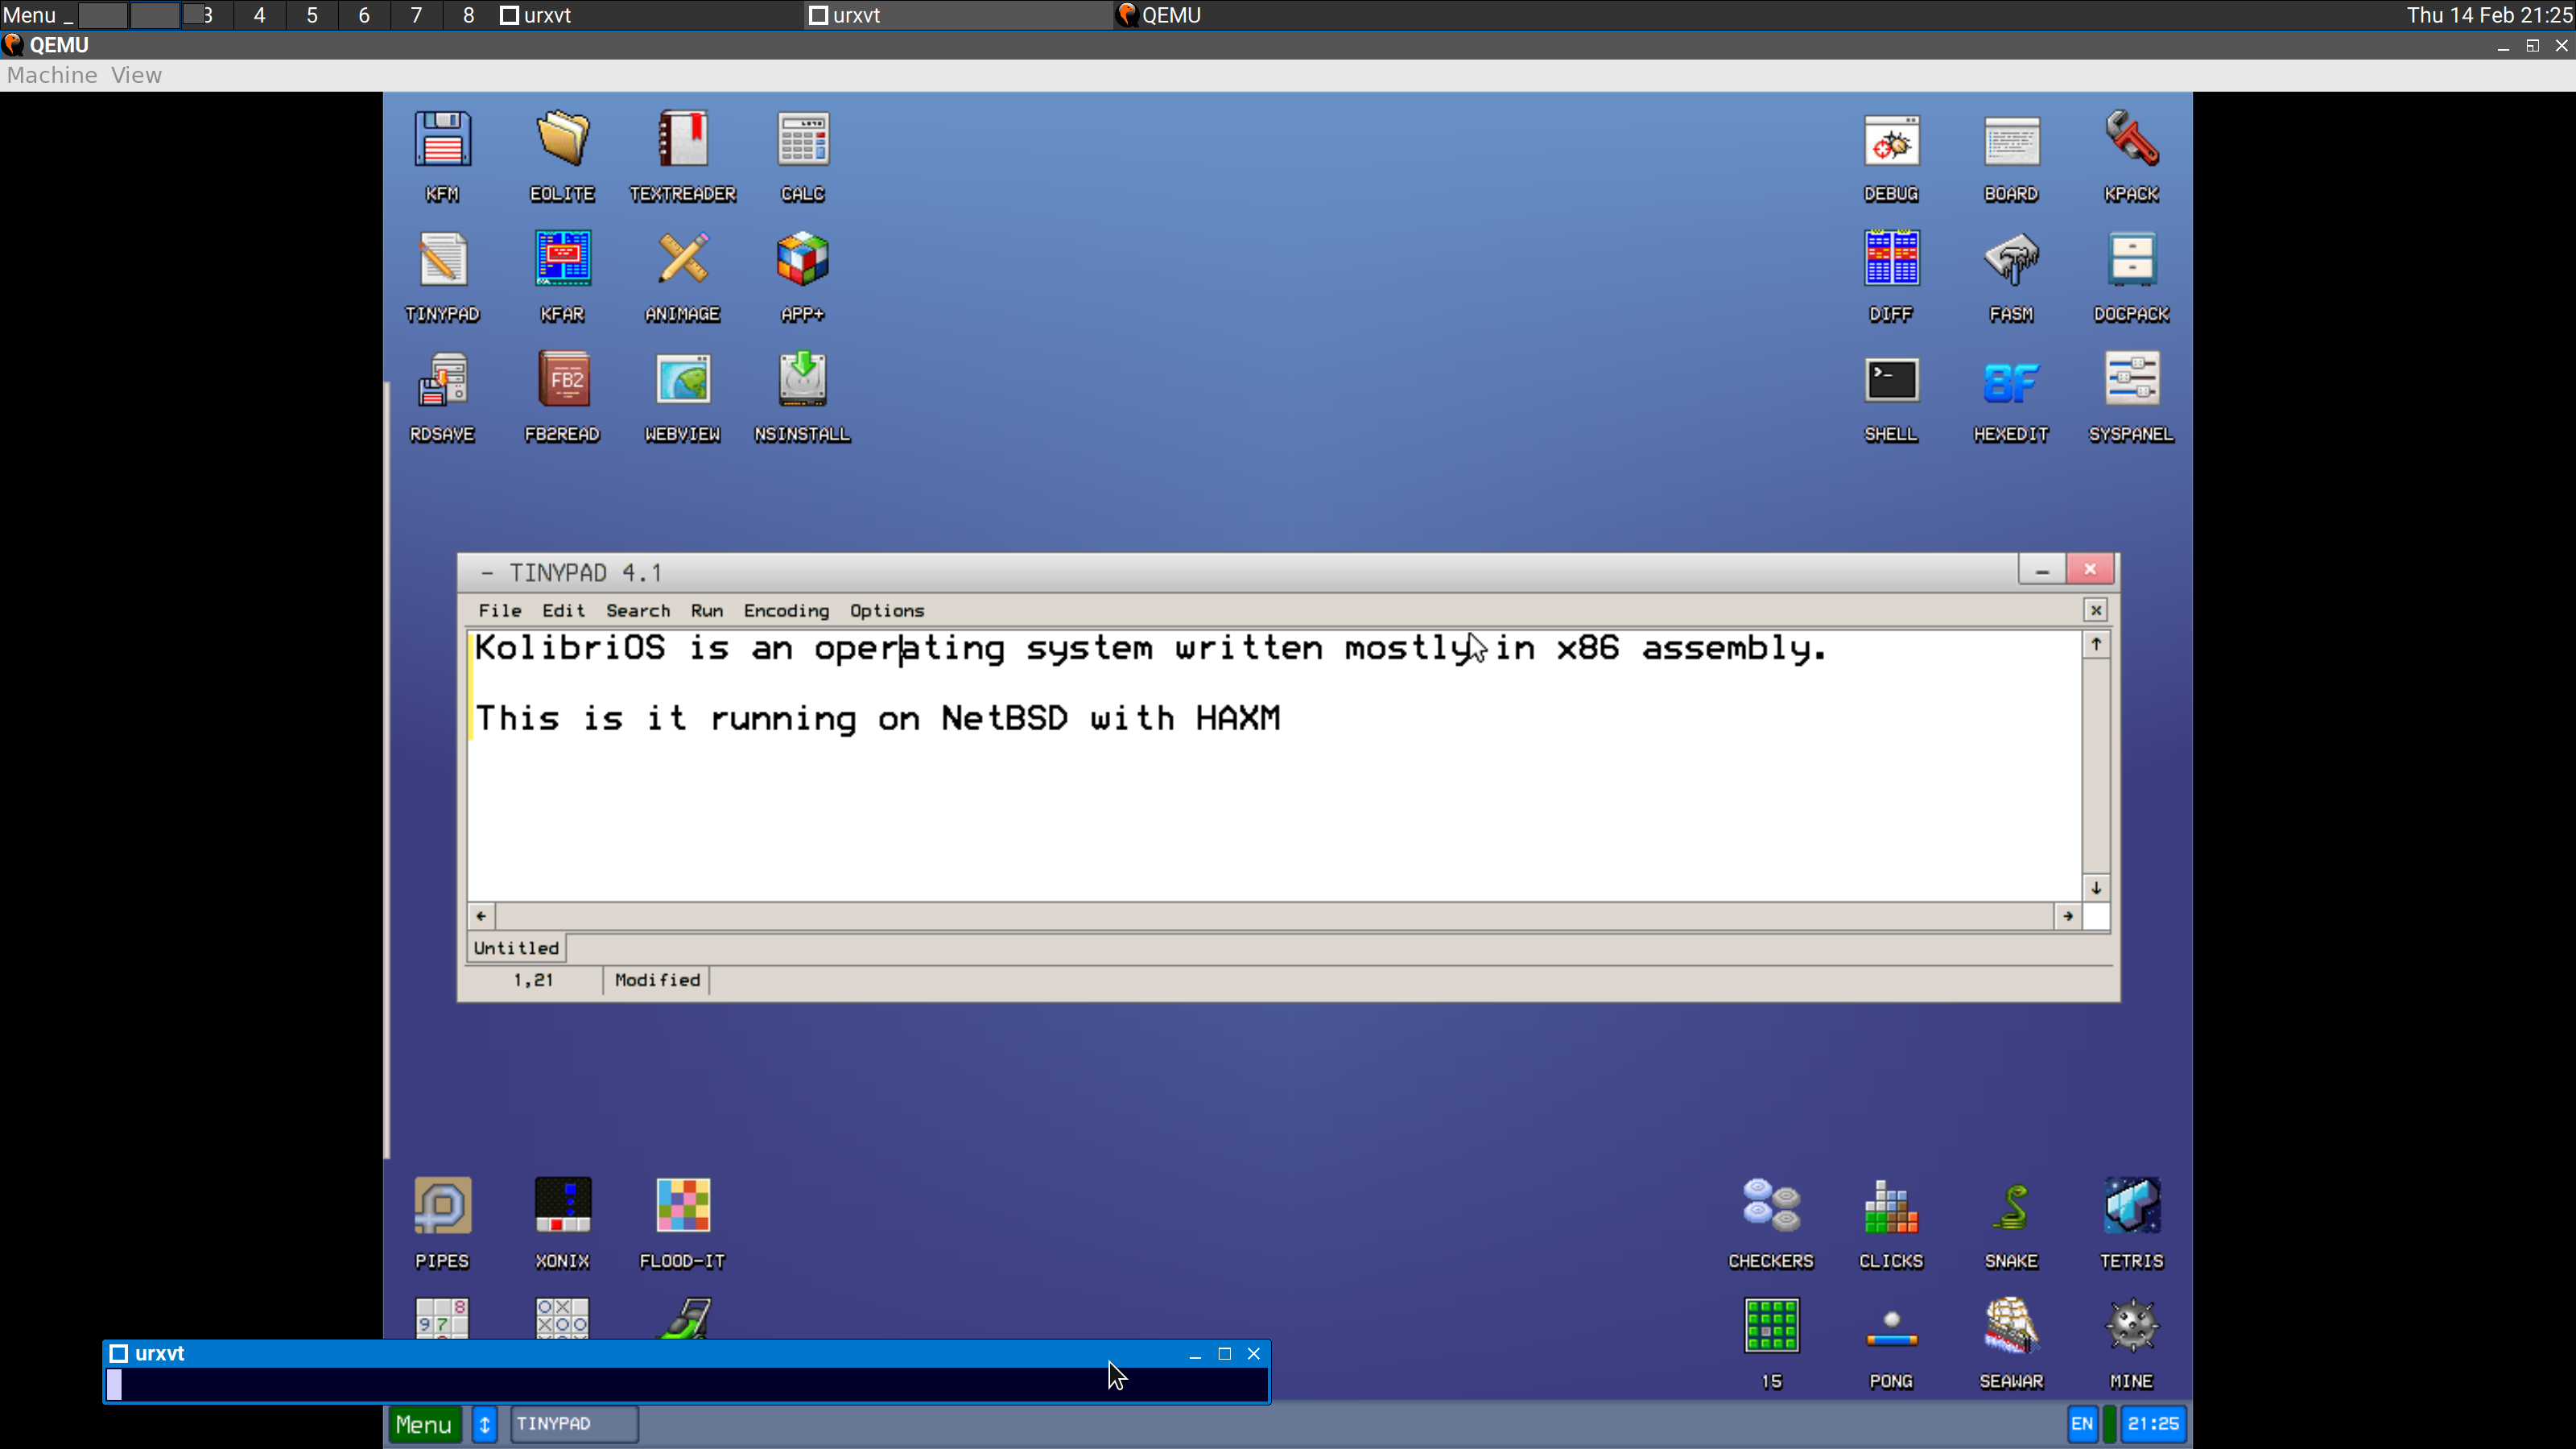Open the Run menu in TINYPAD
The width and height of the screenshot is (2576, 1449).
pos(707,610)
